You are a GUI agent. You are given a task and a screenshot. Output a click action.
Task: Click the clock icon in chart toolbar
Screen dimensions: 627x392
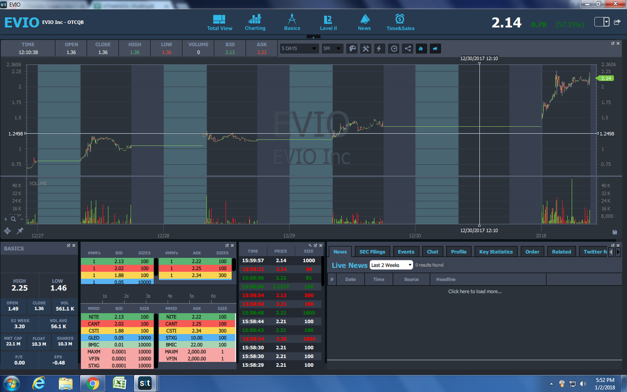[394, 48]
